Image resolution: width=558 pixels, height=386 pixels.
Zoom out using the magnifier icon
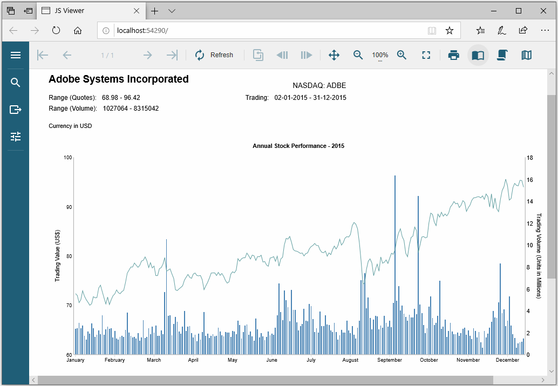358,55
